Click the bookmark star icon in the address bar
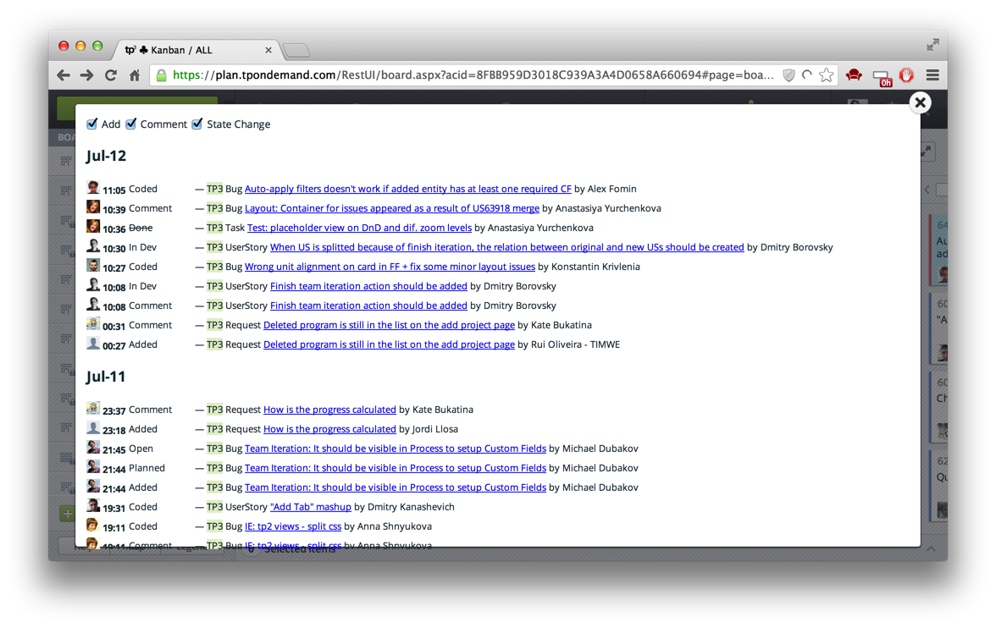996x628 pixels. (x=826, y=75)
